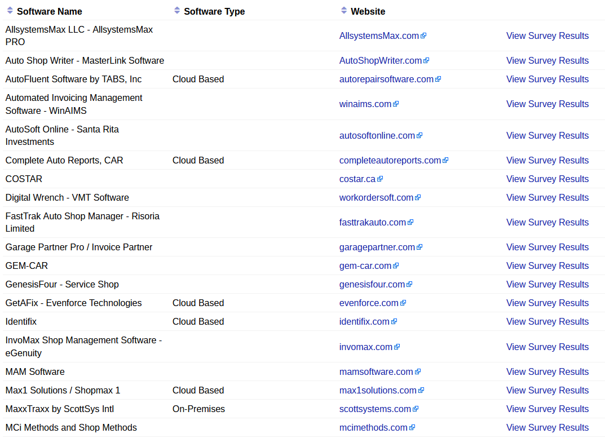Open the costar.ca link
The height and width of the screenshot is (438, 605).
click(x=357, y=179)
